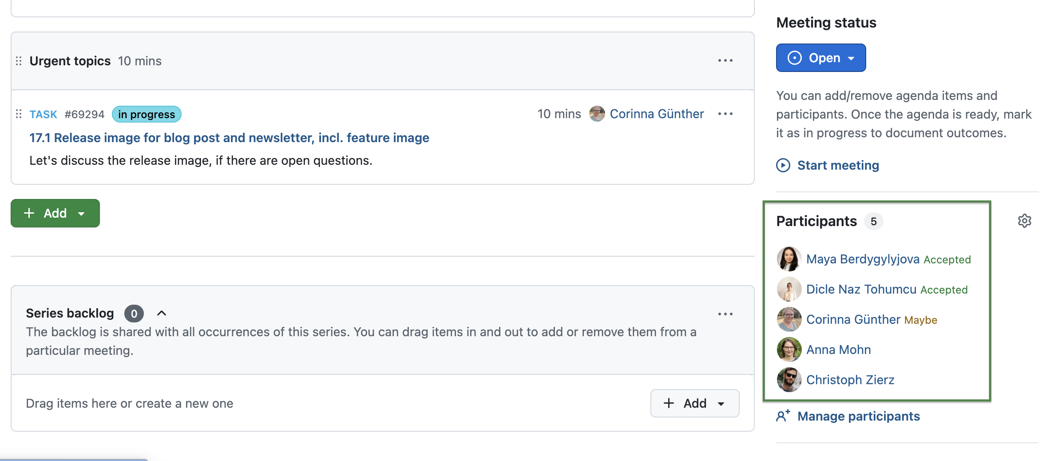Open the meeting status Open dropdown
The image size is (1046, 461).
(x=820, y=58)
